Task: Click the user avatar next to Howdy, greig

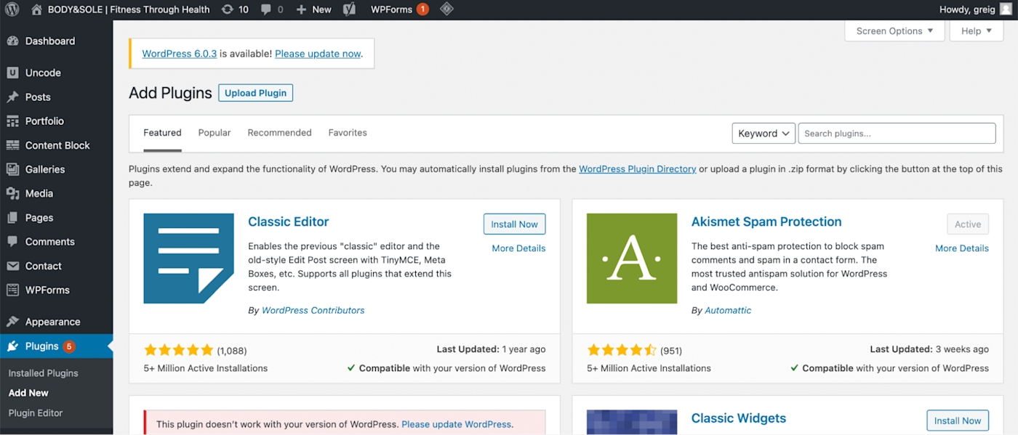Action: [1005, 9]
